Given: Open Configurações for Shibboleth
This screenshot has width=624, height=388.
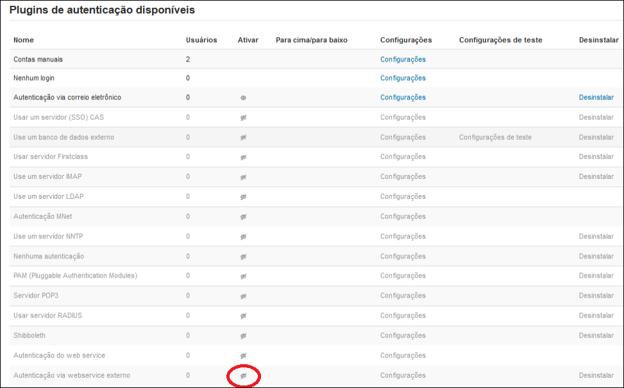Looking at the screenshot, I should point(403,335).
